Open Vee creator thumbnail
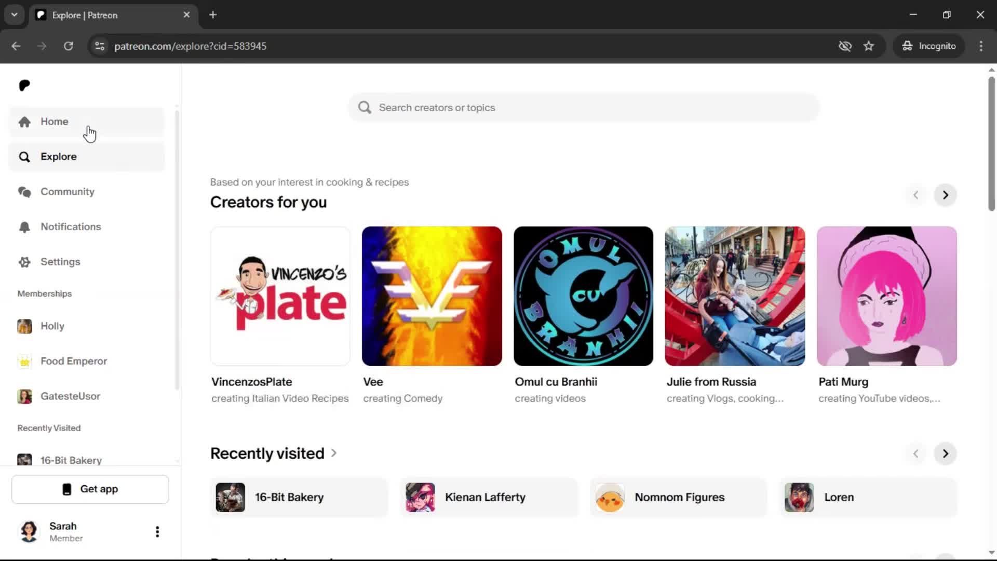This screenshot has width=997, height=561. 432,296
